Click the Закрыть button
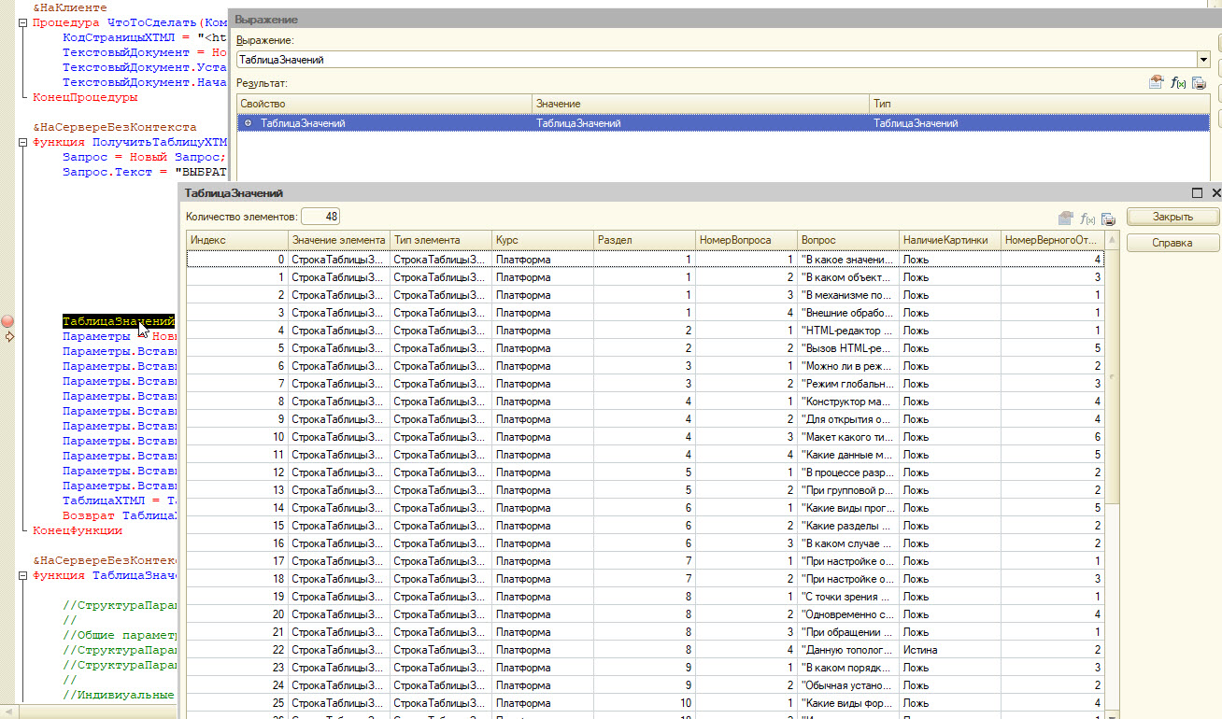Image resolution: width=1222 pixels, height=719 pixels. (x=1172, y=217)
